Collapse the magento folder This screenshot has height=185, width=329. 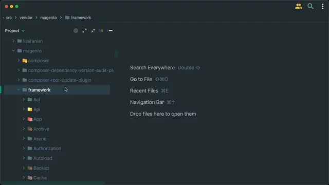click(13, 51)
